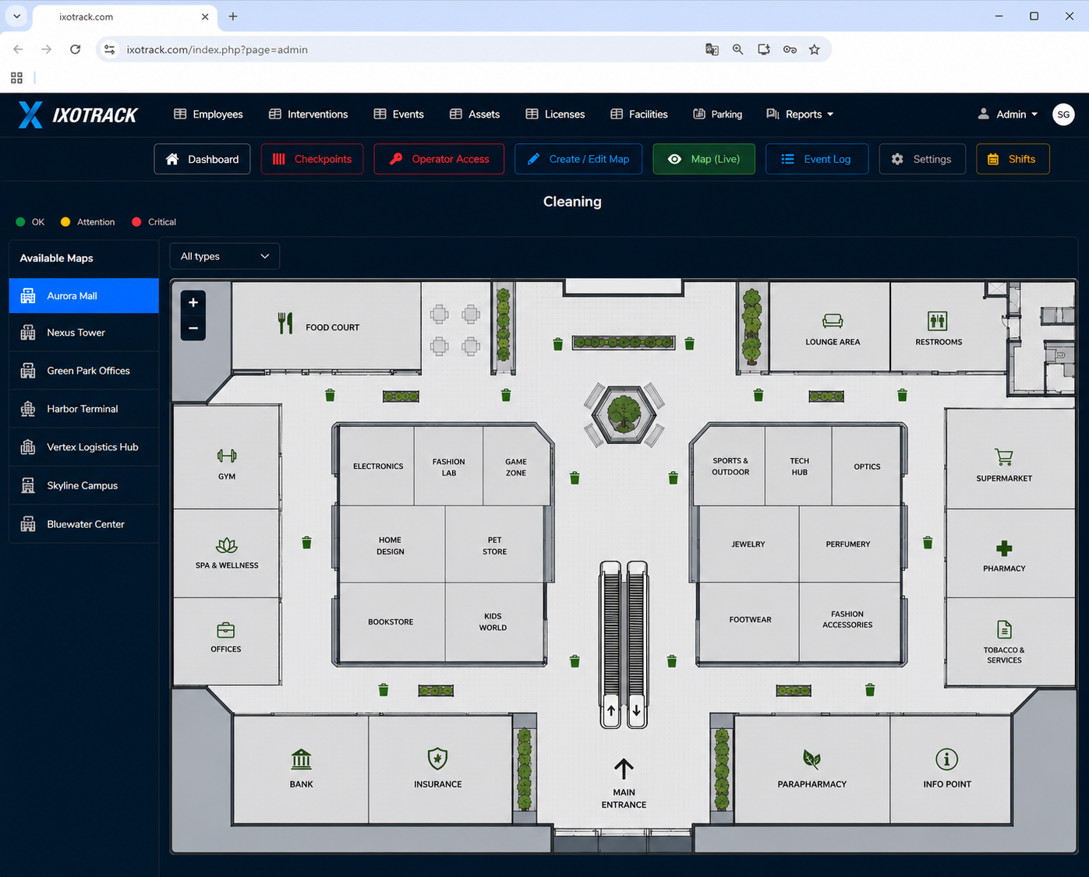Switch to Map (Live) view
The width and height of the screenshot is (1089, 877).
point(704,159)
